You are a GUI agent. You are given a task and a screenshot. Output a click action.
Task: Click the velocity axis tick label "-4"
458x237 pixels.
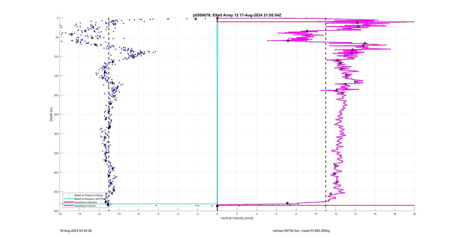(178, 214)
